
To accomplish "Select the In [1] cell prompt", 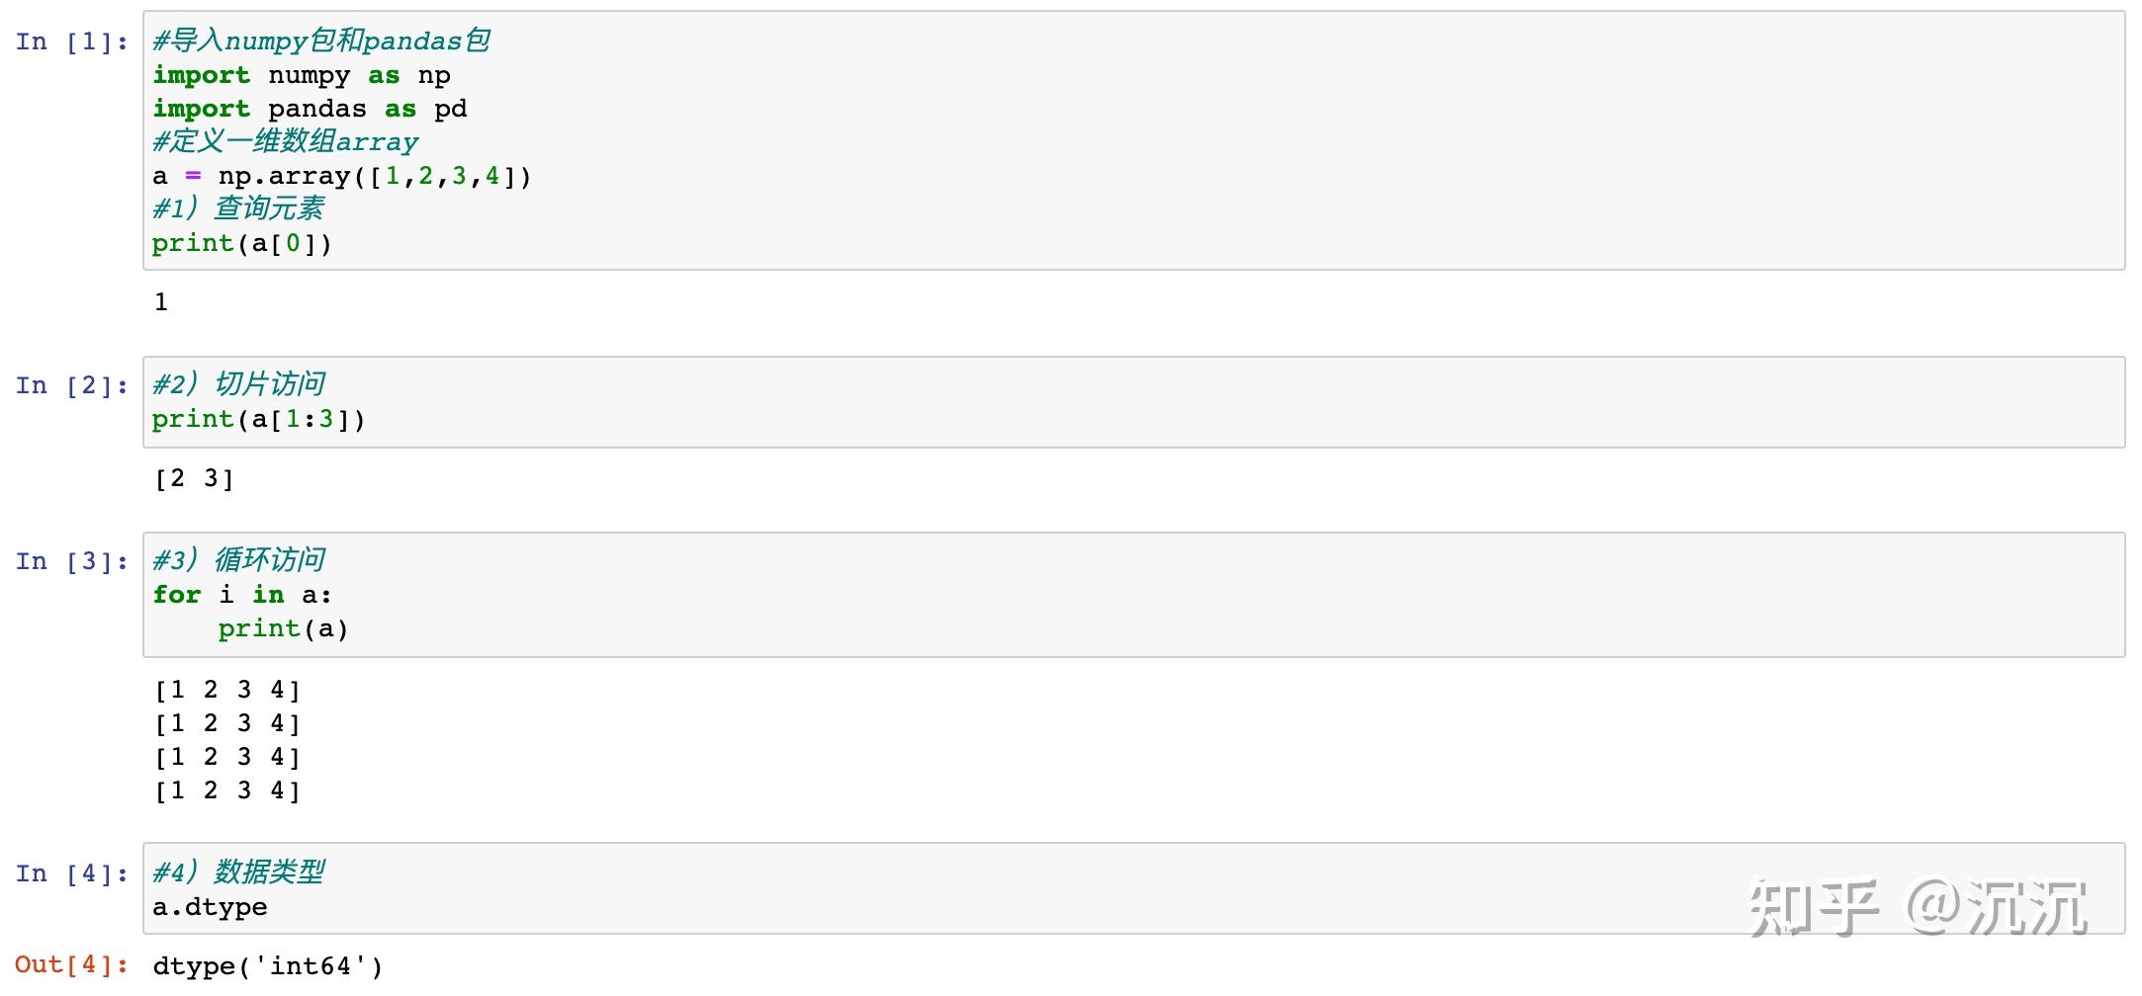I will (x=72, y=41).
